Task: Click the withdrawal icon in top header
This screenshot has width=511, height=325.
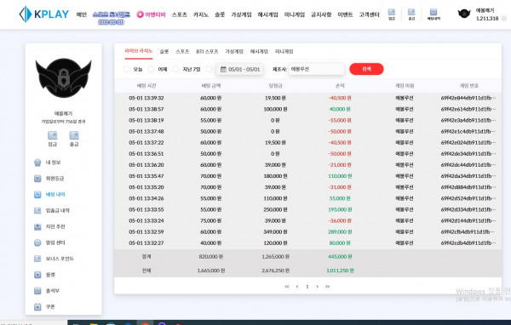Action: (x=411, y=14)
